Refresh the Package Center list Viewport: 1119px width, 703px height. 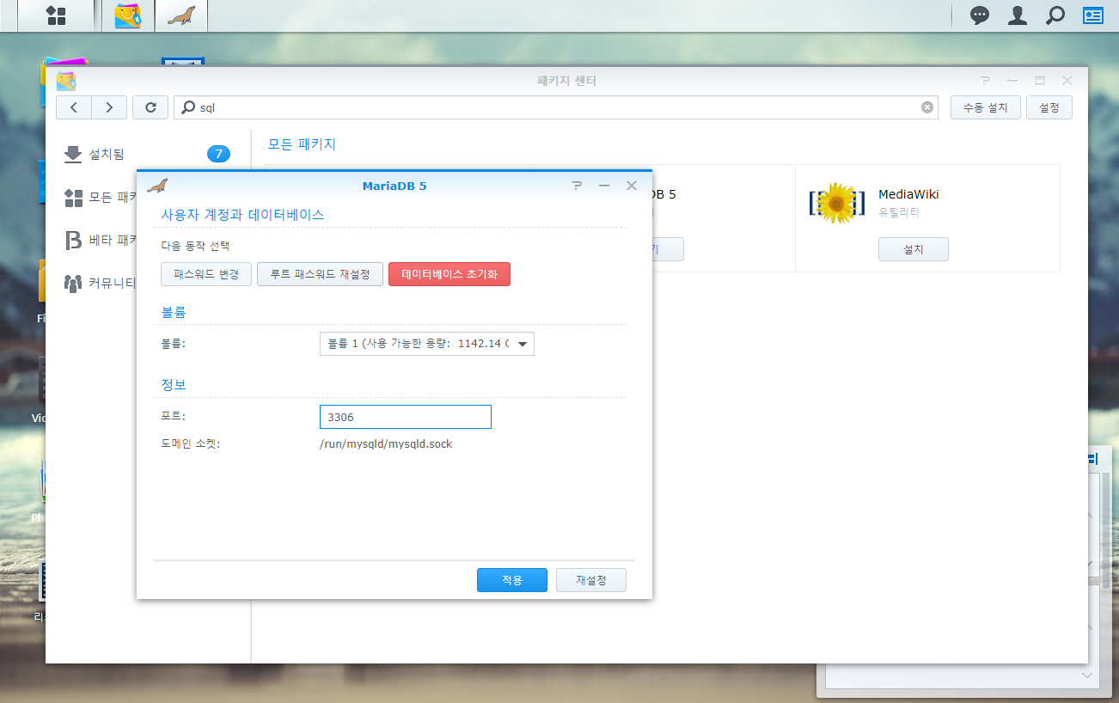click(x=150, y=107)
